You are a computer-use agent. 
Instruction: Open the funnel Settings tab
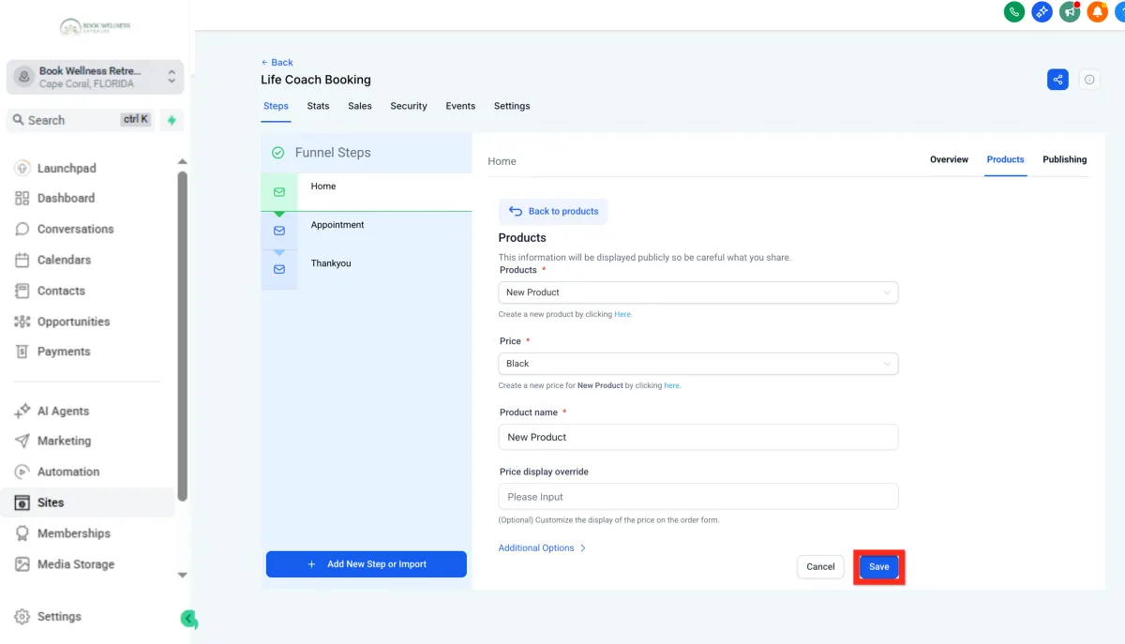coord(512,106)
